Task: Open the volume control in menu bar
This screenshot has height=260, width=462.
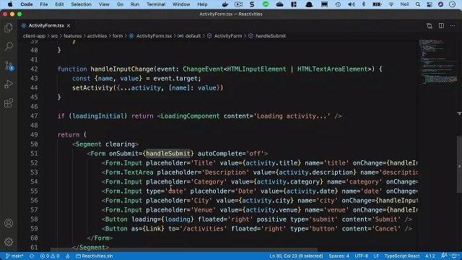Action: coord(352,4)
